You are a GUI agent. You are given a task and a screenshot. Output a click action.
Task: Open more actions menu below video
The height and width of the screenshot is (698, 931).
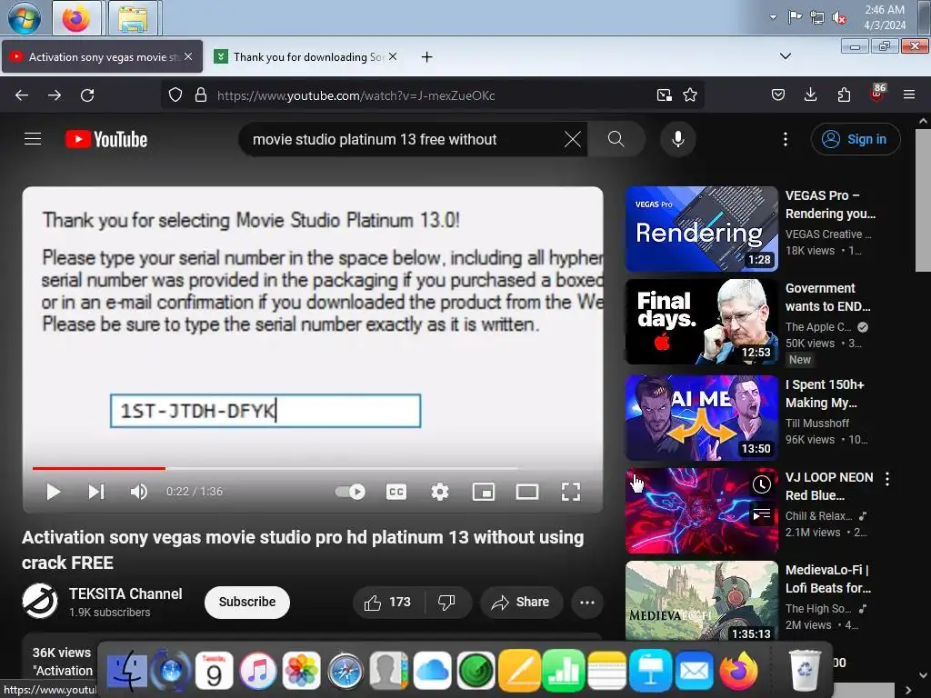click(587, 602)
